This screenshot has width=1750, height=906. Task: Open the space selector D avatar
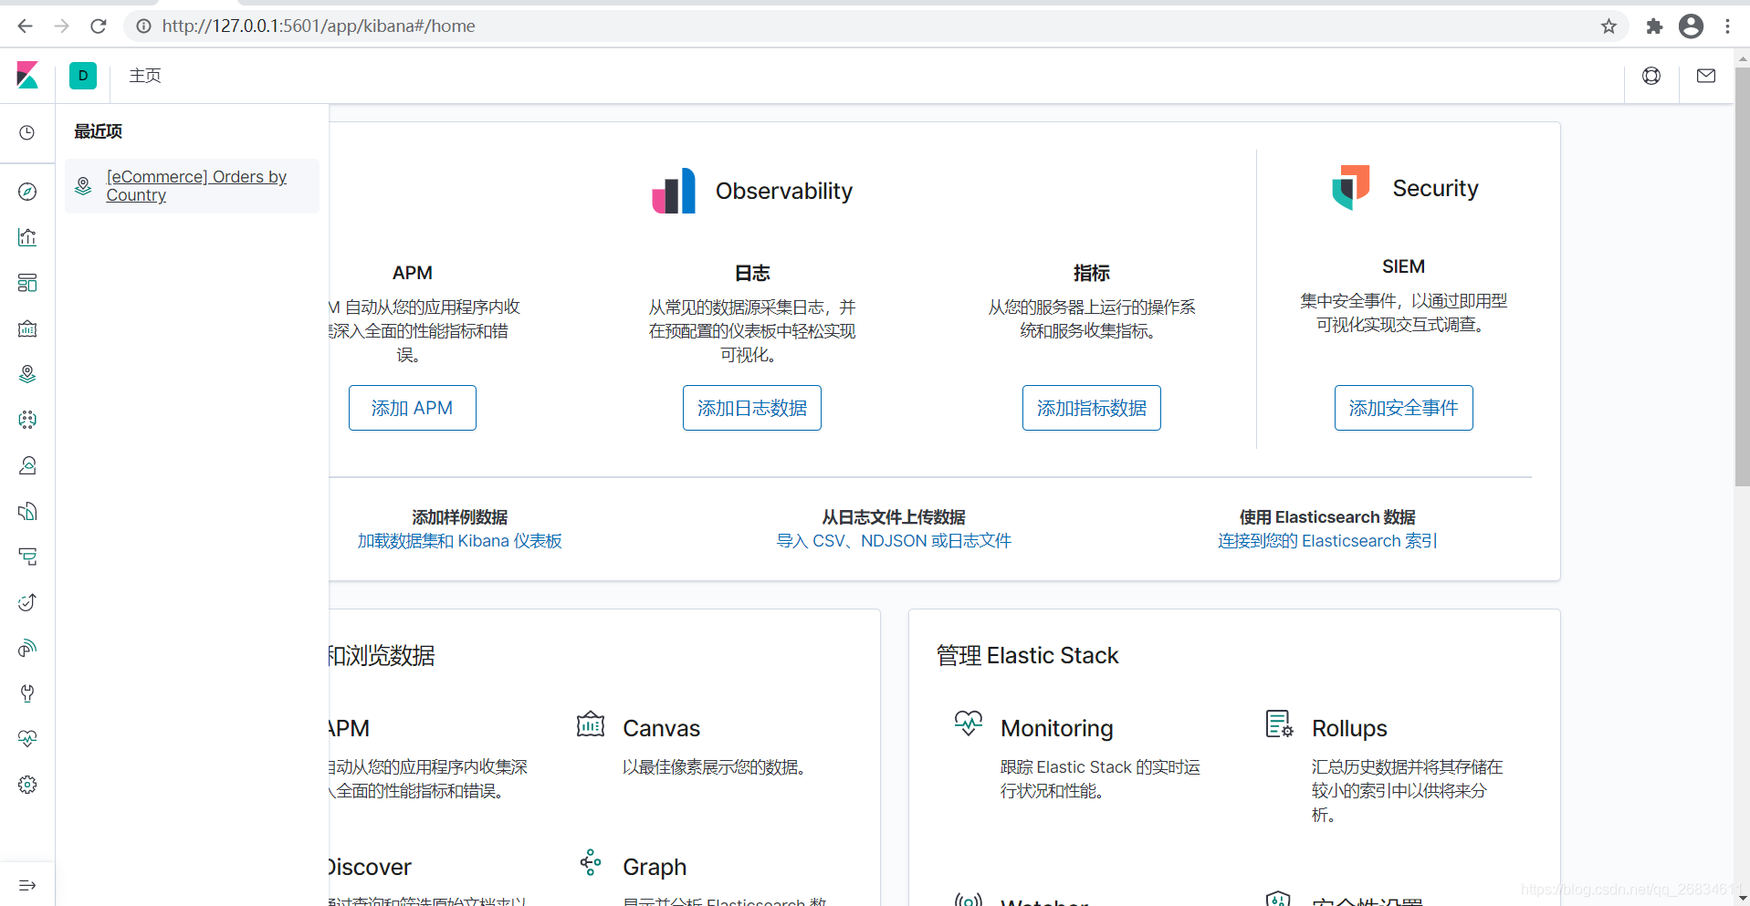pos(83,76)
